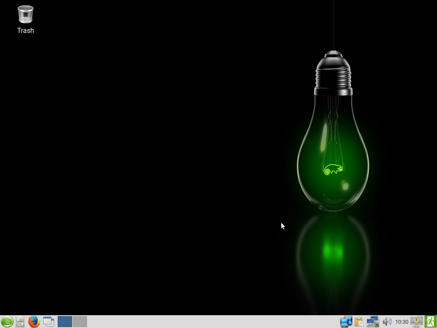Switch to the second (gray) workspace

click(80, 322)
